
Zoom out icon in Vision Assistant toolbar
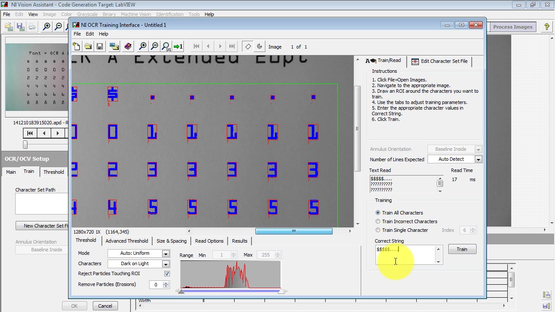pyautogui.click(x=59, y=27)
